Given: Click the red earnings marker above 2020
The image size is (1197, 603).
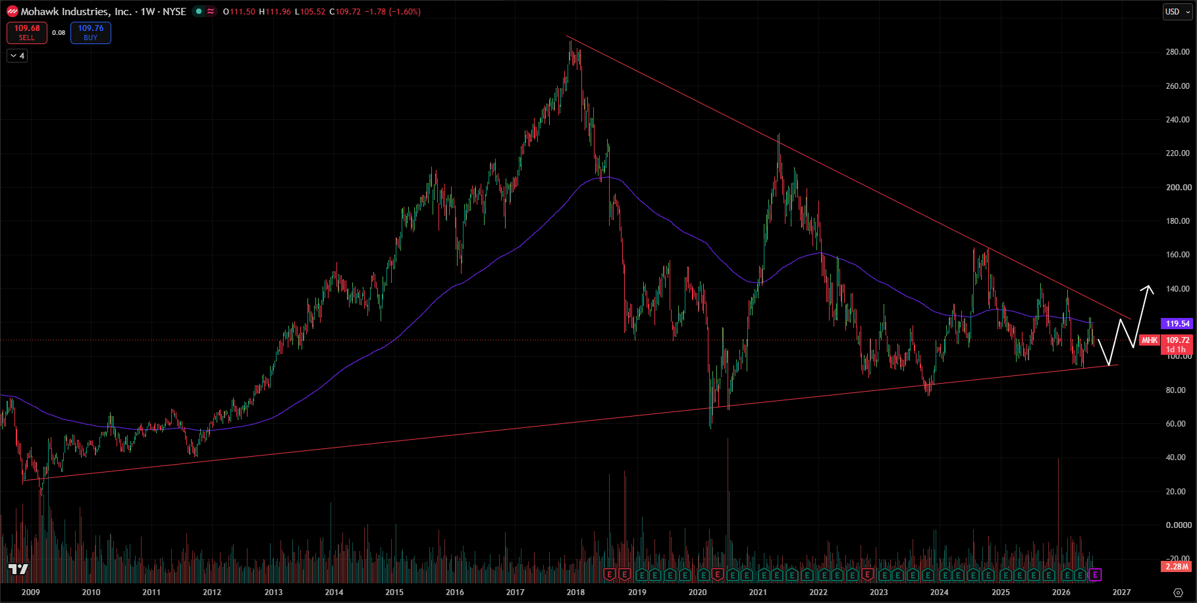Looking at the screenshot, I should tap(717, 575).
